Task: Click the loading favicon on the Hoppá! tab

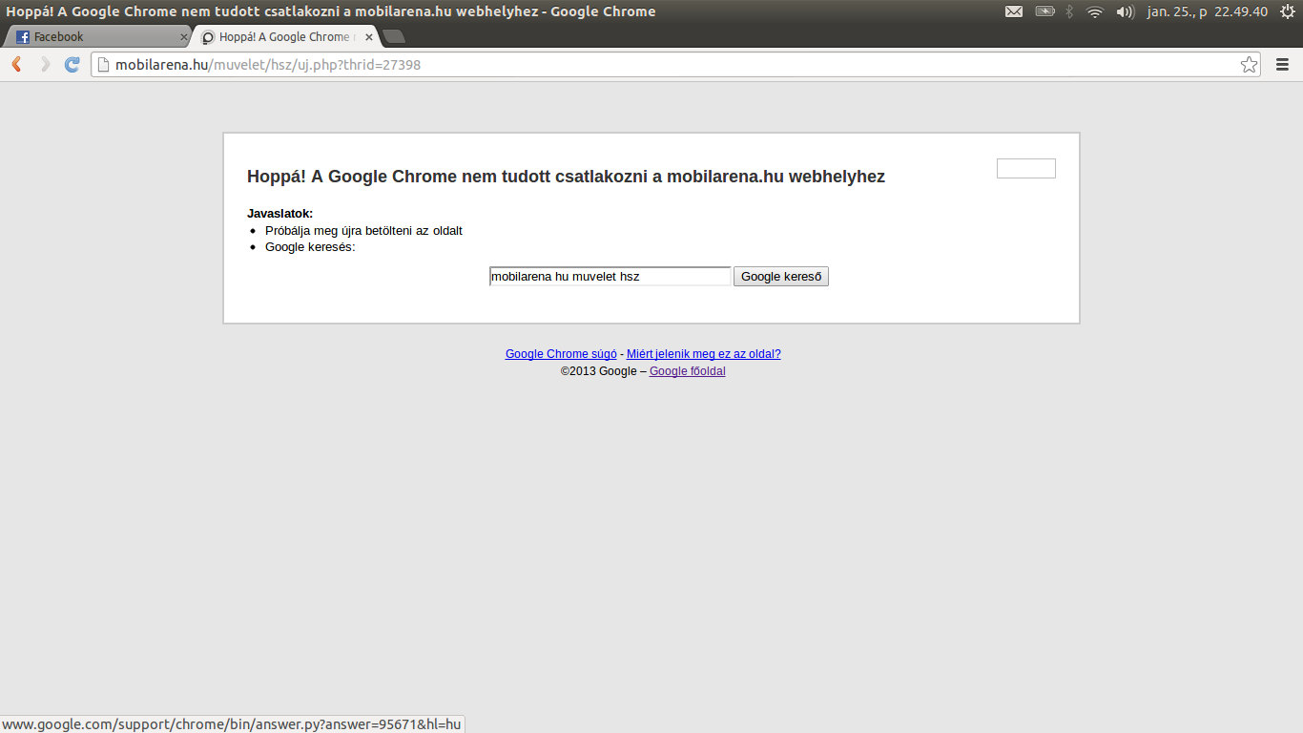Action: click(208, 37)
